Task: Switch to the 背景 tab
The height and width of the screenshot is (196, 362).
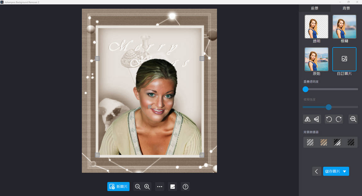Action: pos(346,8)
